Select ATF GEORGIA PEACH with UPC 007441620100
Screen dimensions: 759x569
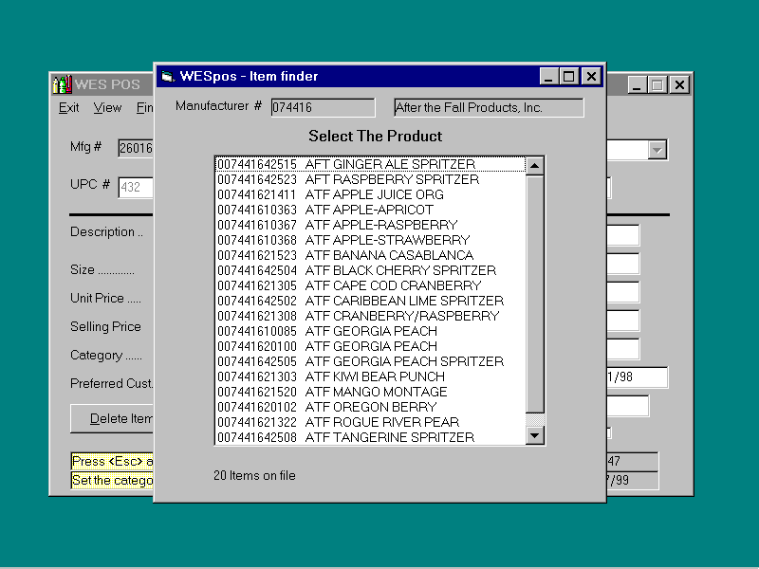tap(370, 346)
